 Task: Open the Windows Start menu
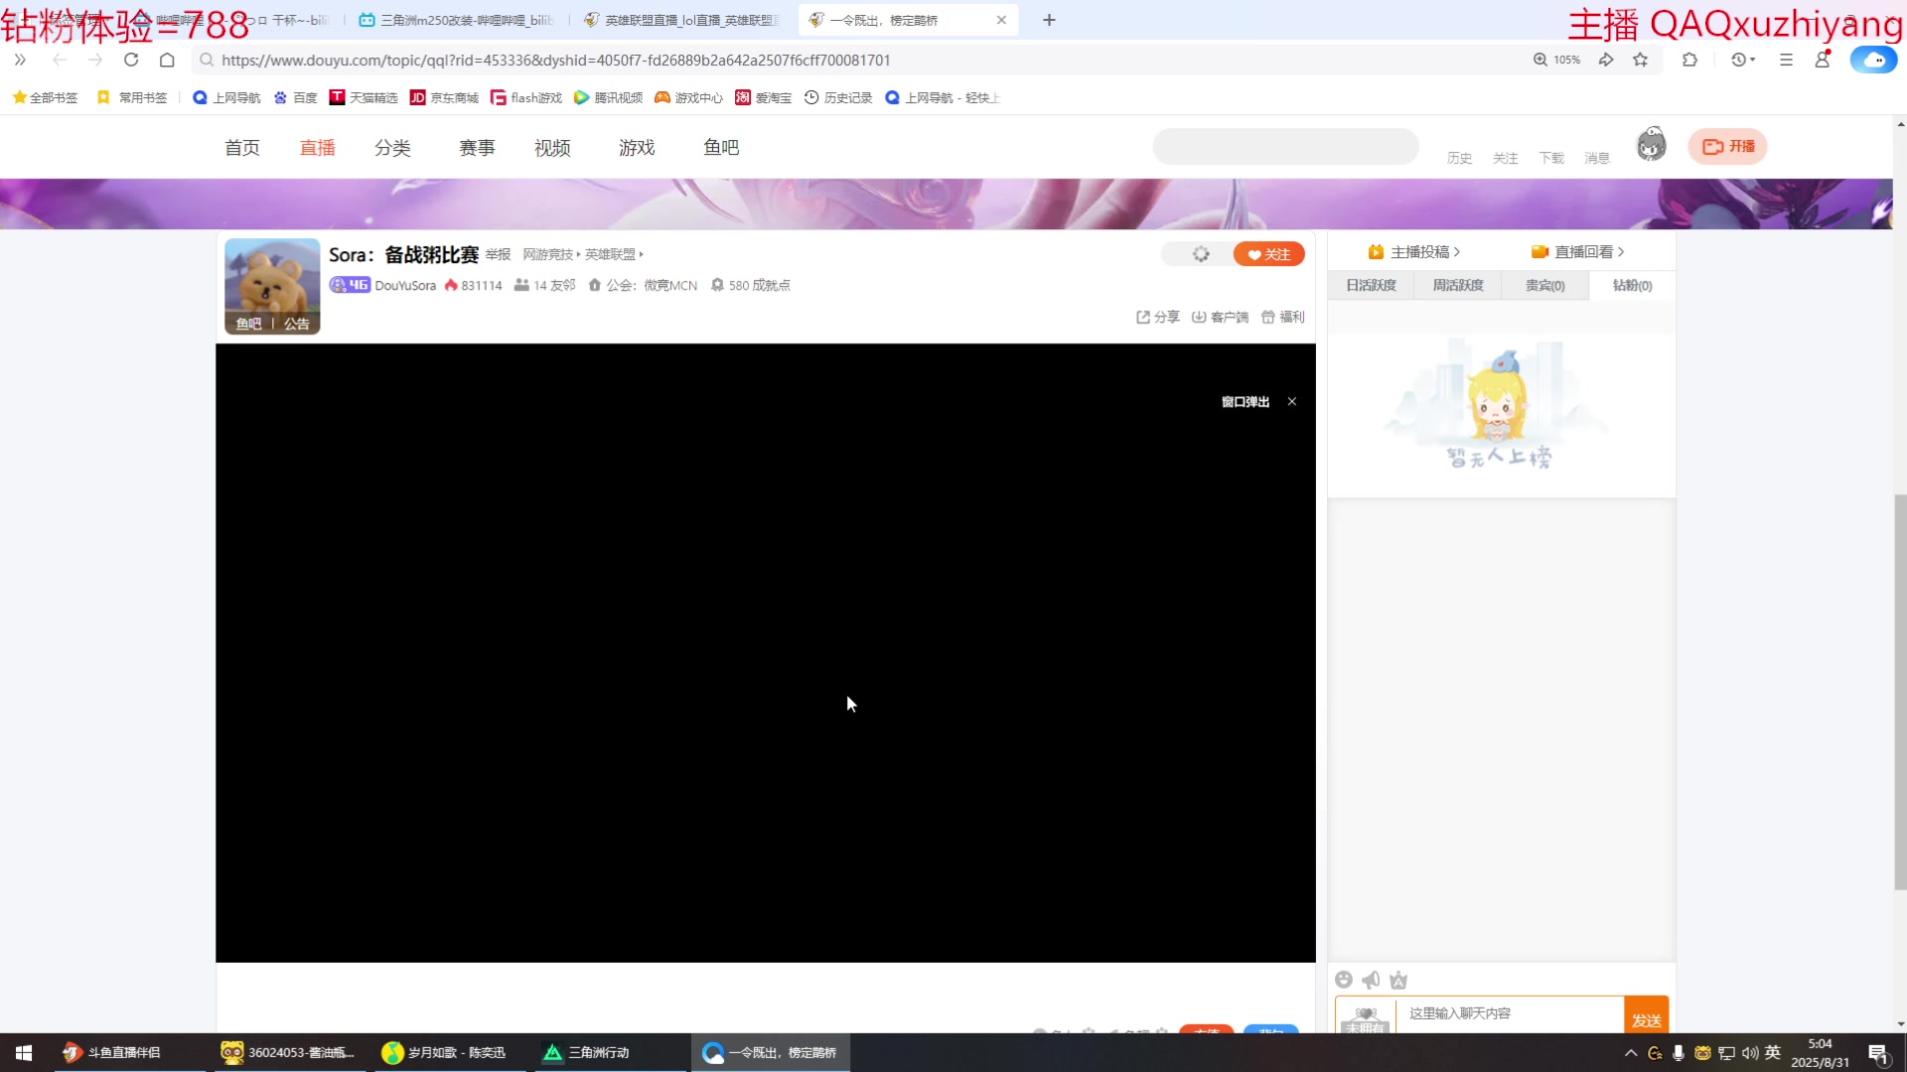(24, 1052)
